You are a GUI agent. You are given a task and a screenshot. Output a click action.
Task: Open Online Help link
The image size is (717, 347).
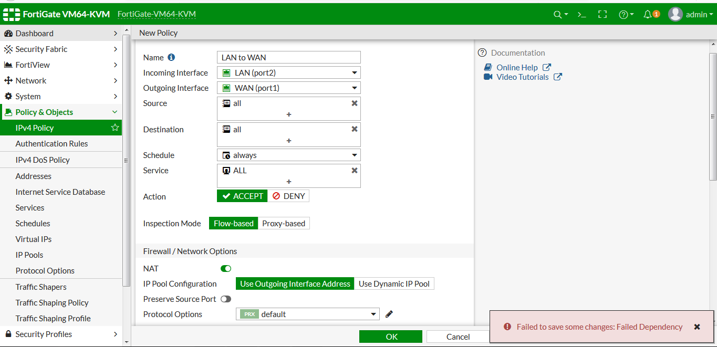[x=517, y=67]
